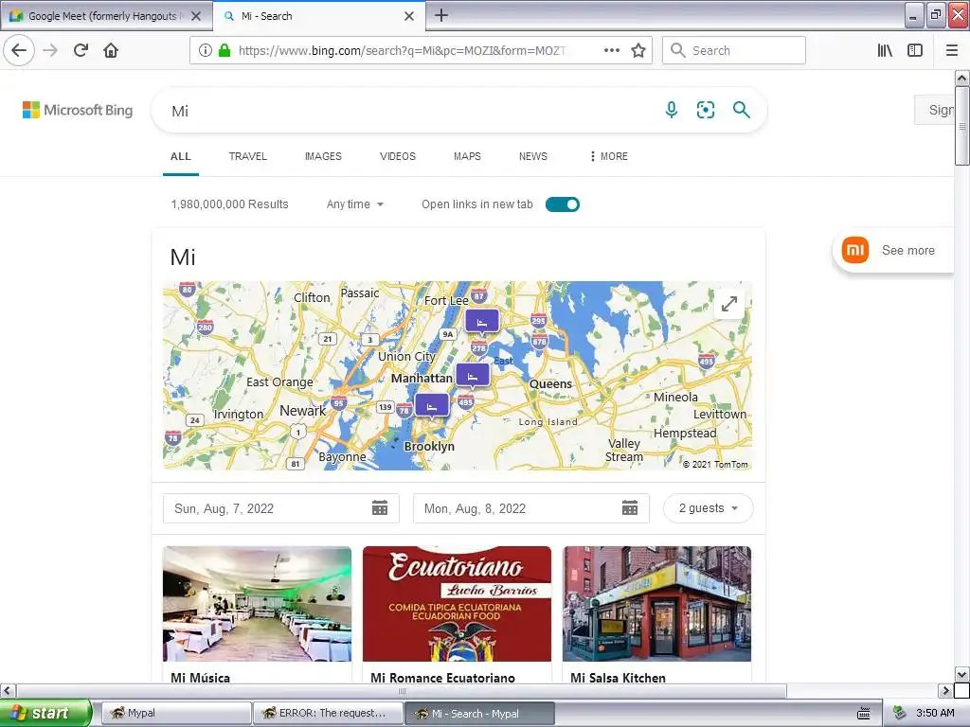Change the 2 guests dropdown
This screenshot has width=970, height=727.
click(x=709, y=508)
